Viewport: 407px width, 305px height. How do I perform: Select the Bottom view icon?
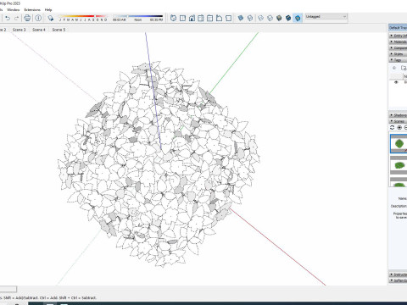[x=228, y=18]
